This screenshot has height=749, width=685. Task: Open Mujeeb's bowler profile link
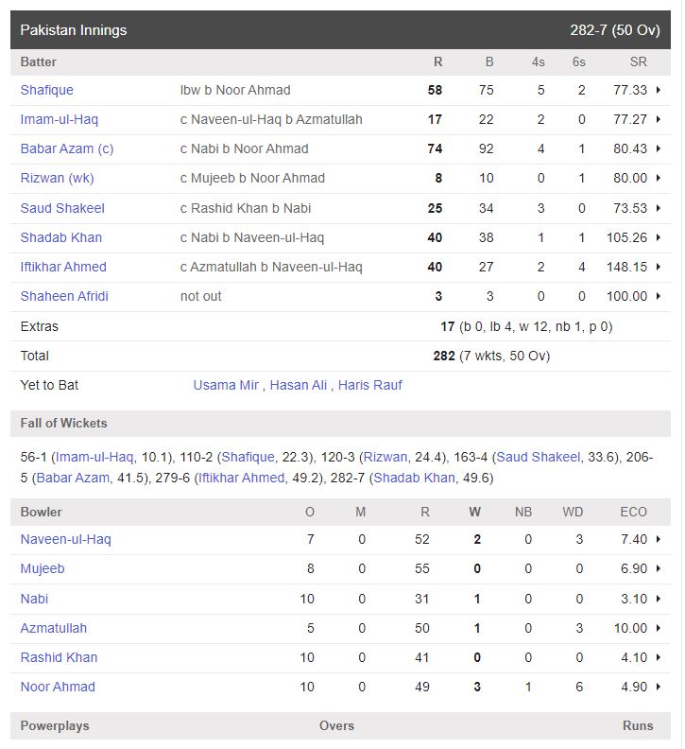[43, 569]
